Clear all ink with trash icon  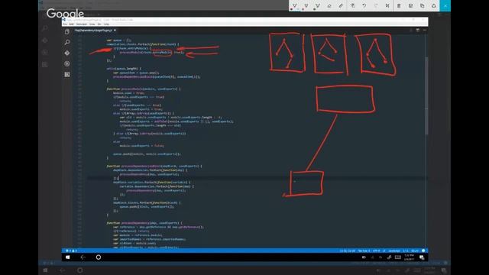[x=399, y=6]
